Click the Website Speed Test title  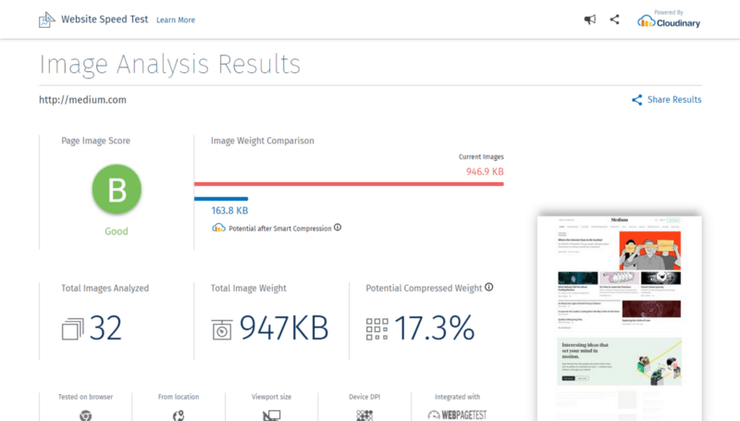105,19
